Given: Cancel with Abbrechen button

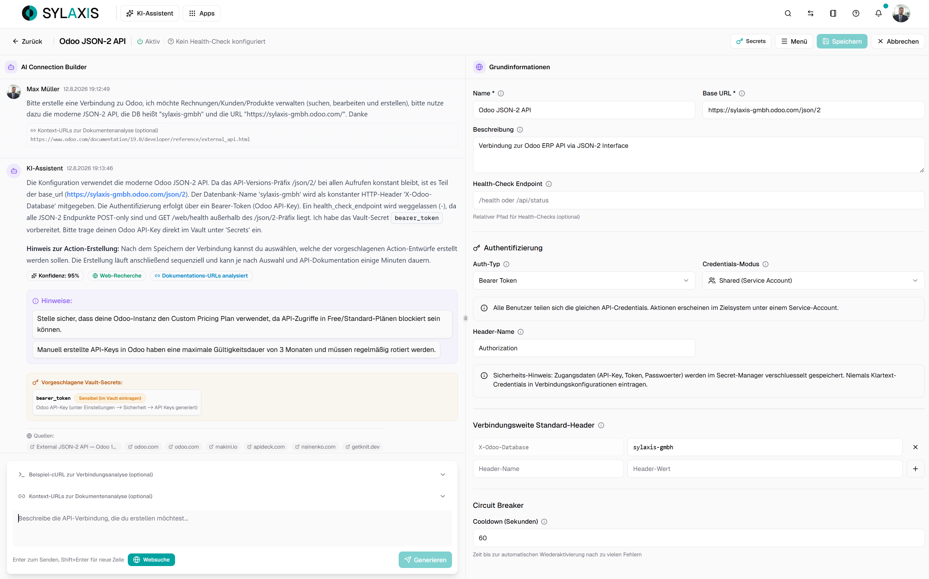Looking at the screenshot, I should (898, 41).
